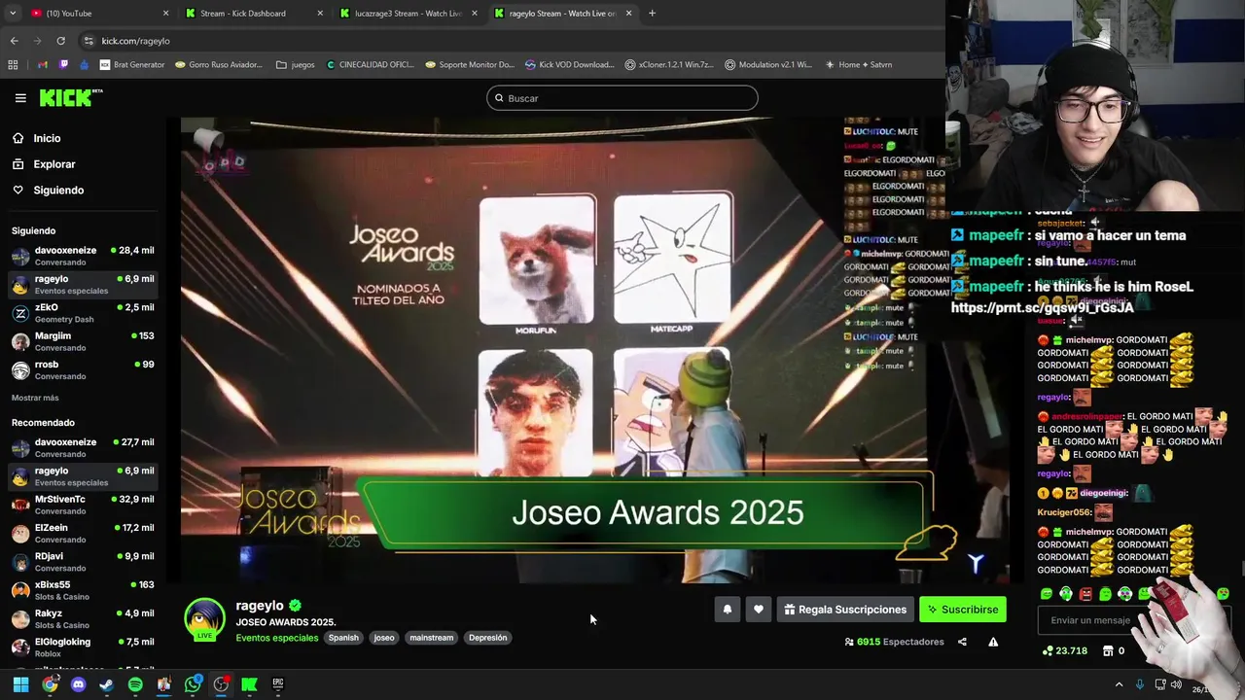Reload the current page
The width and height of the screenshot is (1245, 700).
point(60,41)
